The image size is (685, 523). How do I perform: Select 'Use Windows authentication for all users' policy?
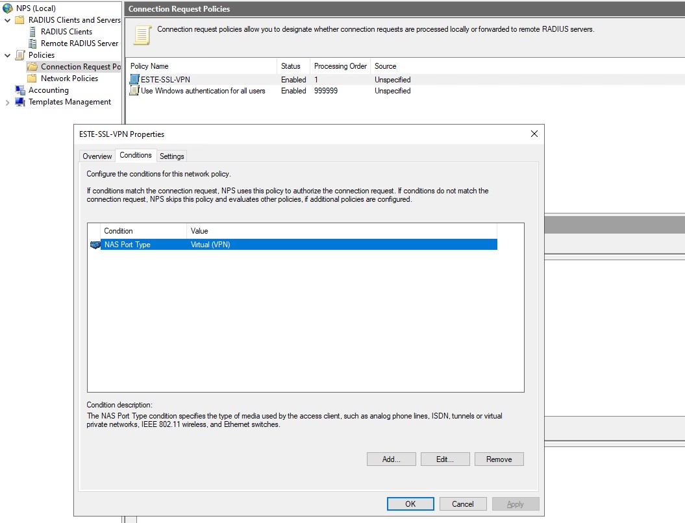(x=203, y=91)
